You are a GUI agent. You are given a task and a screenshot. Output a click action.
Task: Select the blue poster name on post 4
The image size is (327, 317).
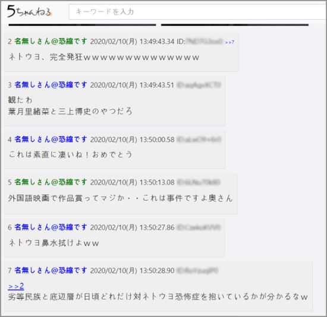[x=51, y=139]
